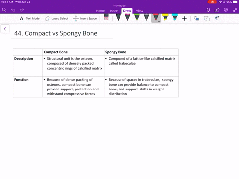Viewport: 239px width, 179px height.
Task: Click text 'withstand compressive forces'
Action: pyautogui.click(x=71, y=94)
